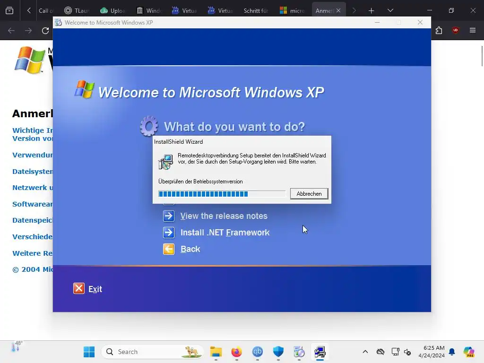Click the browser forward arrow
484x363 pixels.
pos(28,31)
